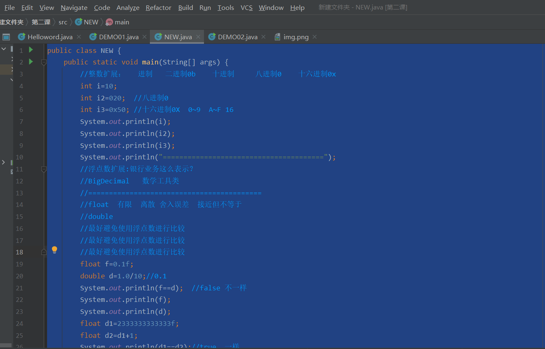Click src in the breadcrumb path
This screenshot has width=545, height=349.
pyautogui.click(x=63, y=22)
